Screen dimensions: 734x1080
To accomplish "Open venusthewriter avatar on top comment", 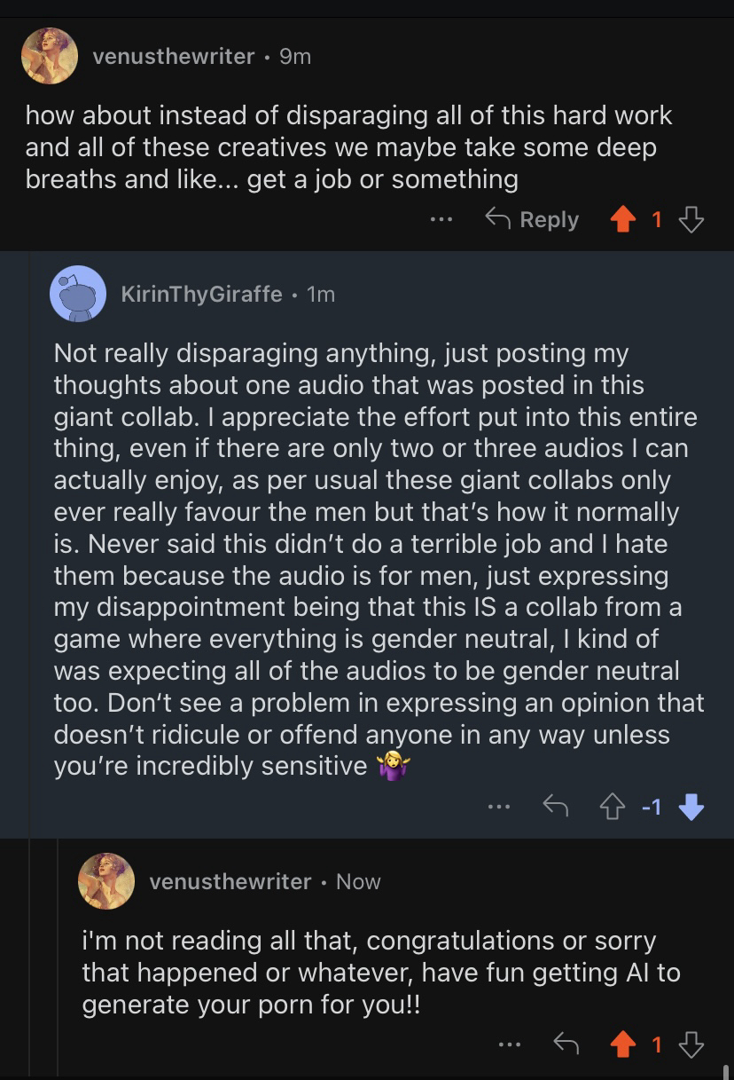I will 50,56.
